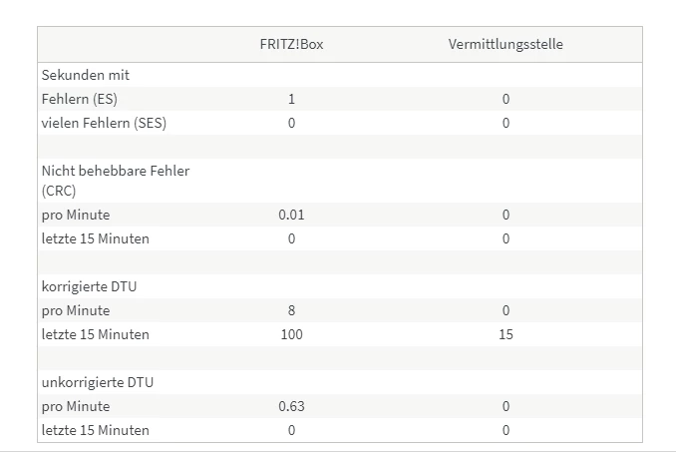The width and height of the screenshot is (676, 454).
Task: Select the 'Sekunden mit' section label
Action: pyautogui.click(x=86, y=75)
